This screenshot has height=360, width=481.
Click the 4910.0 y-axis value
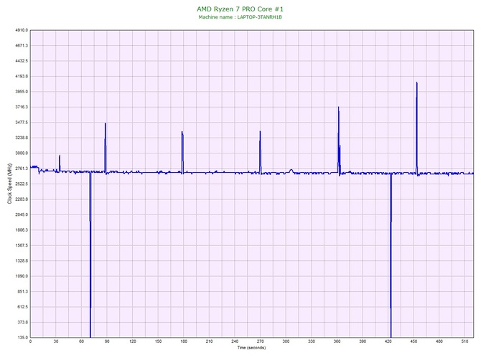22,30
